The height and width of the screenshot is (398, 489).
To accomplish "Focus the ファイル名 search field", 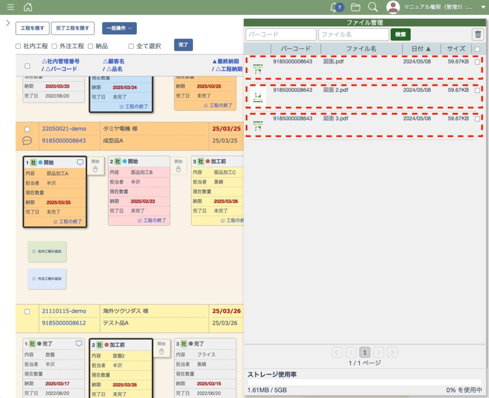I will pos(353,35).
